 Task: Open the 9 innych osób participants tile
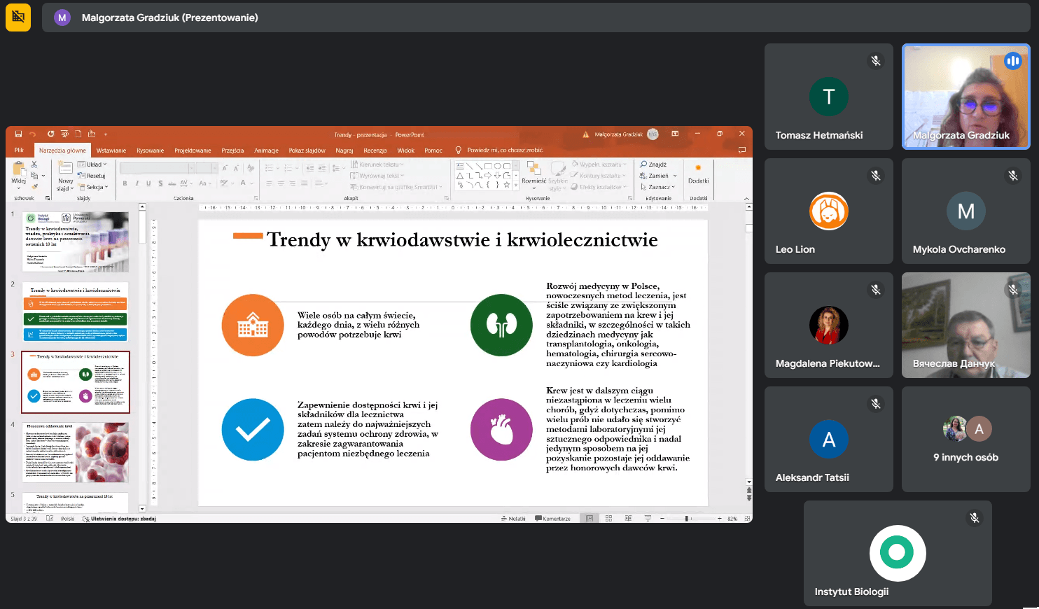(966, 439)
